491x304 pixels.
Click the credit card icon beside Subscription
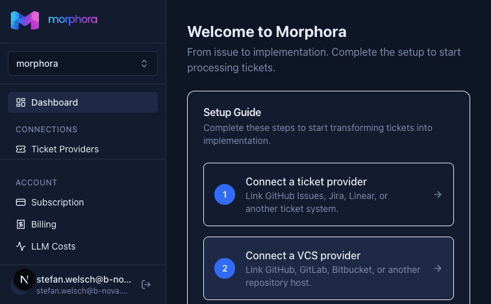click(x=21, y=202)
